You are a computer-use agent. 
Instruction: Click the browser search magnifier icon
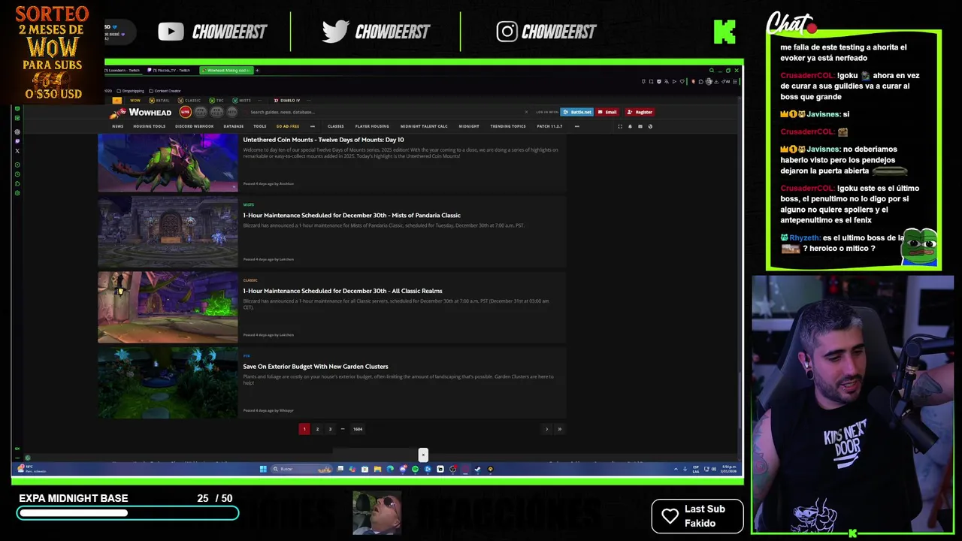point(712,71)
